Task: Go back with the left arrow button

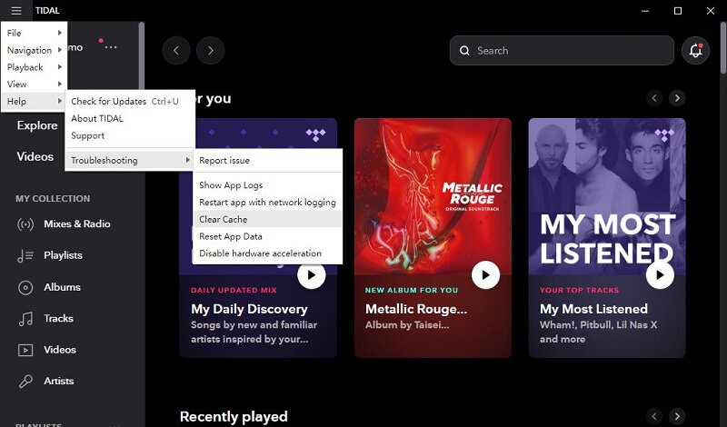Action: point(176,50)
